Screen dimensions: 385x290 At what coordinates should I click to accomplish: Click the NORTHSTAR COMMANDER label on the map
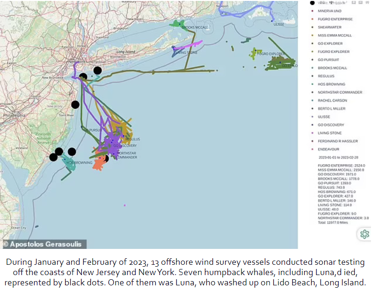click(x=126, y=155)
